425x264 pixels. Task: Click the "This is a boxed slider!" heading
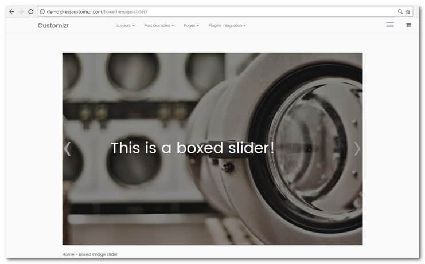click(x=192, y=148)
